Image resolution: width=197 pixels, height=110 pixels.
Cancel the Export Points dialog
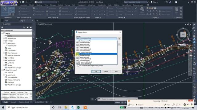[106, 71]
